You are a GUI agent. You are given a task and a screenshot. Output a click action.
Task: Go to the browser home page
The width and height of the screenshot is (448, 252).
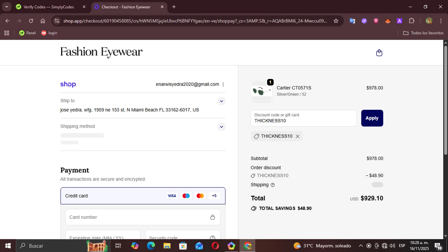point(43,21)
